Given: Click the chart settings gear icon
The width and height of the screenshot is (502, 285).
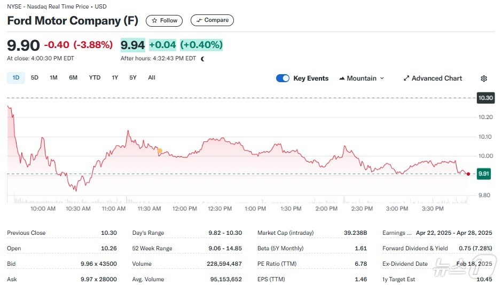Looking at the screenshot, I should 484,78.
